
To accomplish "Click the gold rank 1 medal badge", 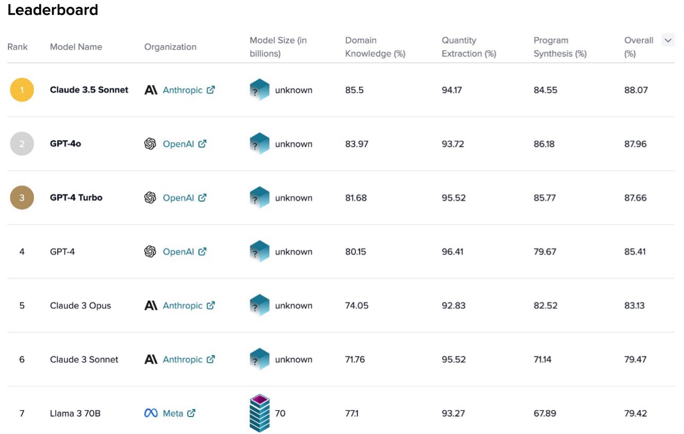I will point(22,90).
